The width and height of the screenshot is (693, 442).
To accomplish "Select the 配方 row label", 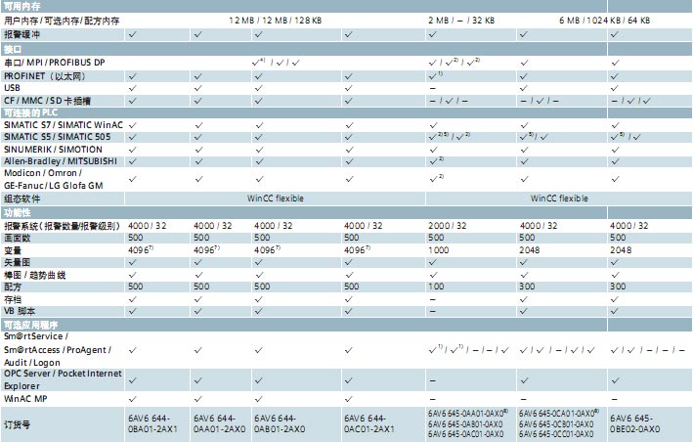I will pos(13,287).
